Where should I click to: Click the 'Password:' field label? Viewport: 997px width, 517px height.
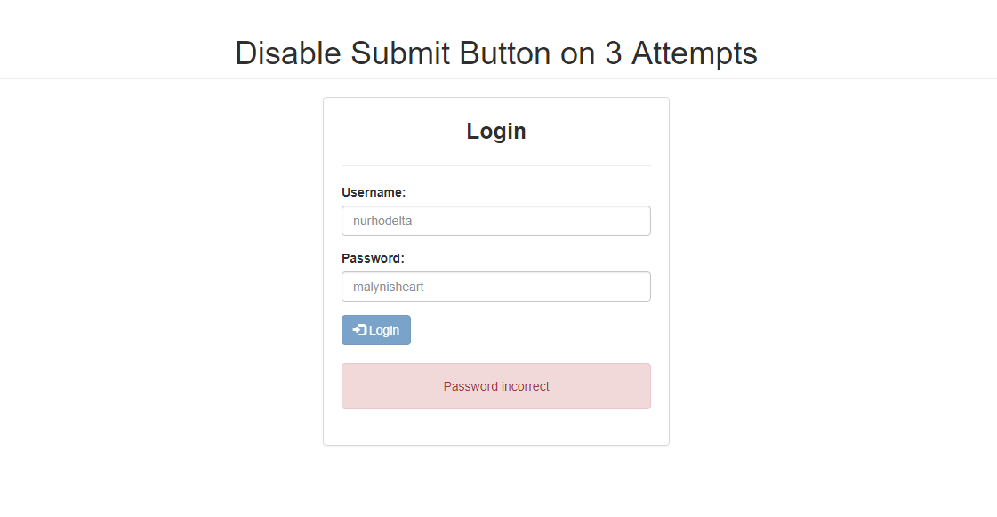[372, 257]
